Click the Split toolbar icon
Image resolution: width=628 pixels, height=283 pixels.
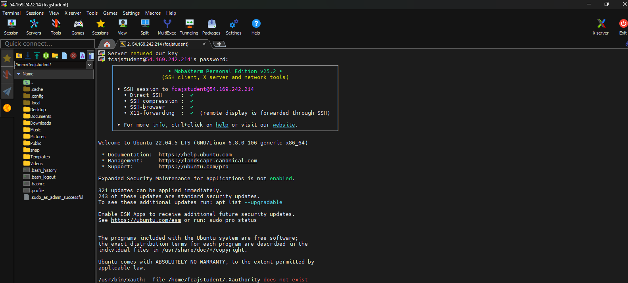145,27
